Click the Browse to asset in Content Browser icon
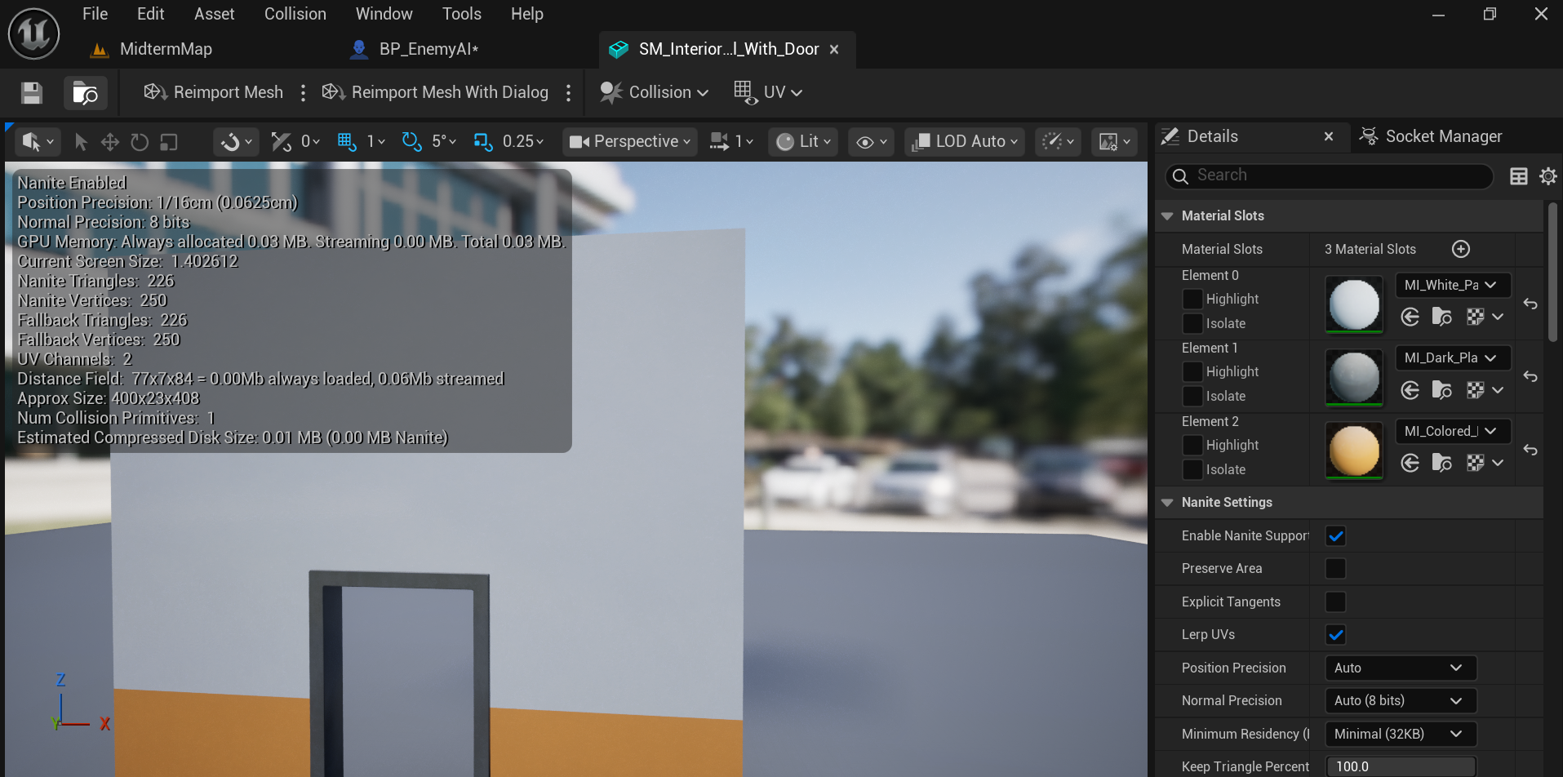1563x777 pixels. click(x=85, y=93)
